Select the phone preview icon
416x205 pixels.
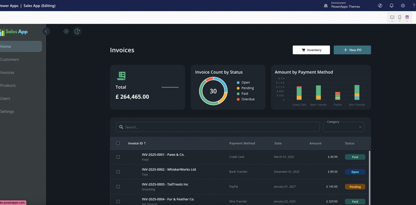pyautogui.click(x=399, y=16)
